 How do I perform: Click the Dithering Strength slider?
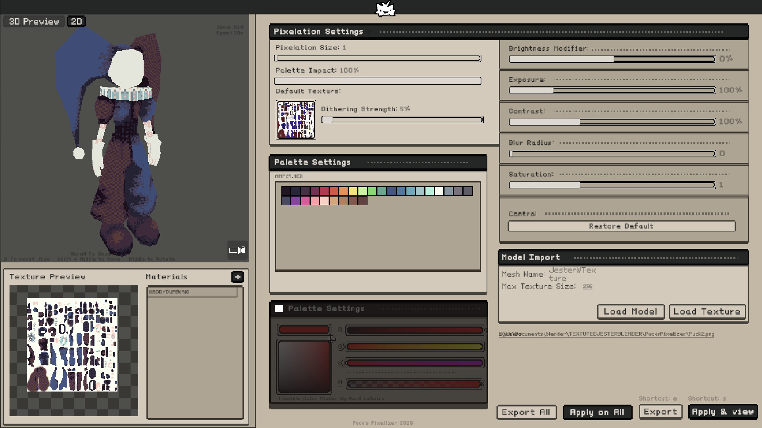click(x=402, y=120)
